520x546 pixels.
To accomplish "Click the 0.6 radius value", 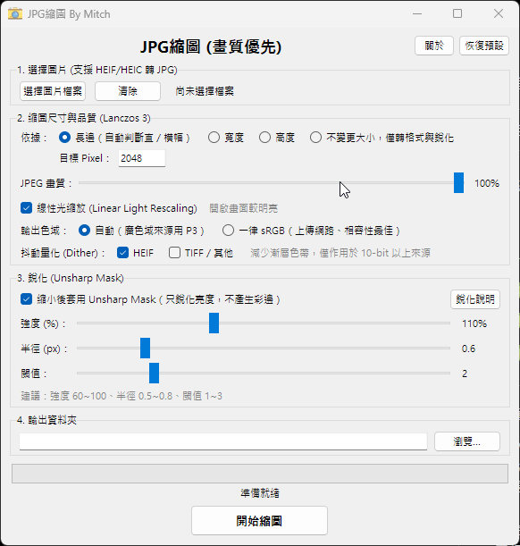I will click(468, 349).
